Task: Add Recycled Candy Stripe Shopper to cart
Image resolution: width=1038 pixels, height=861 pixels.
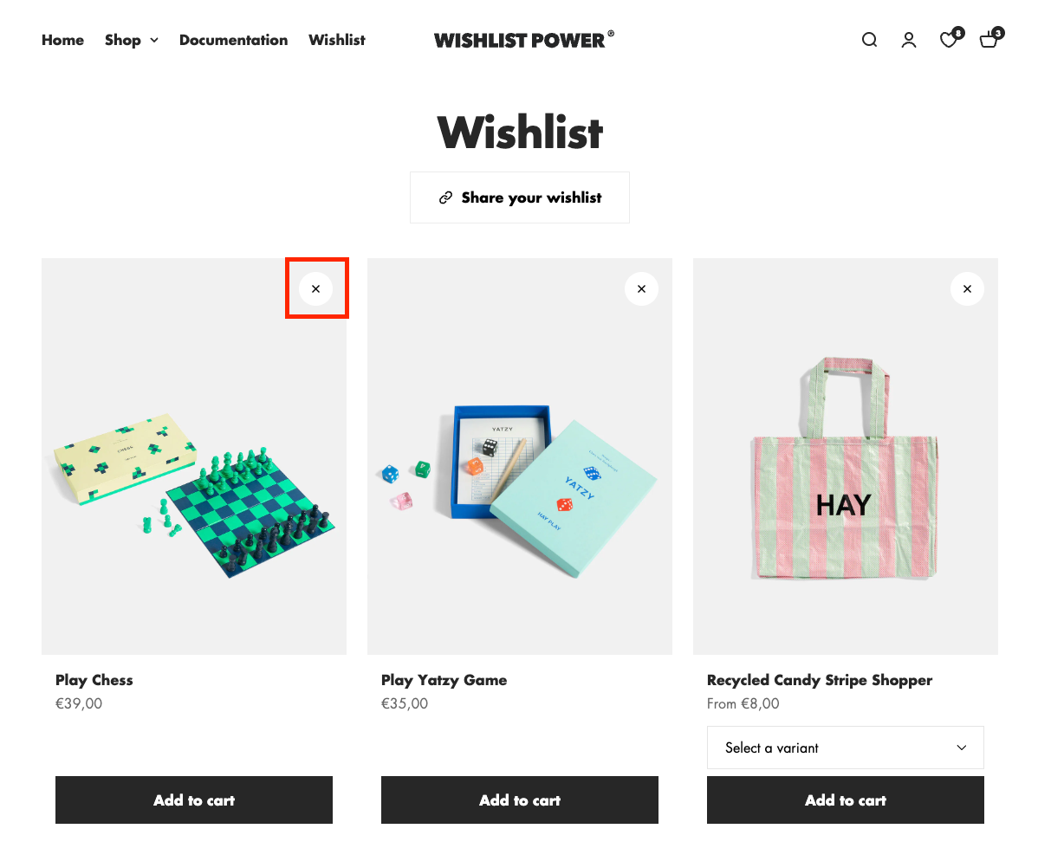Action: pos(846,800)
